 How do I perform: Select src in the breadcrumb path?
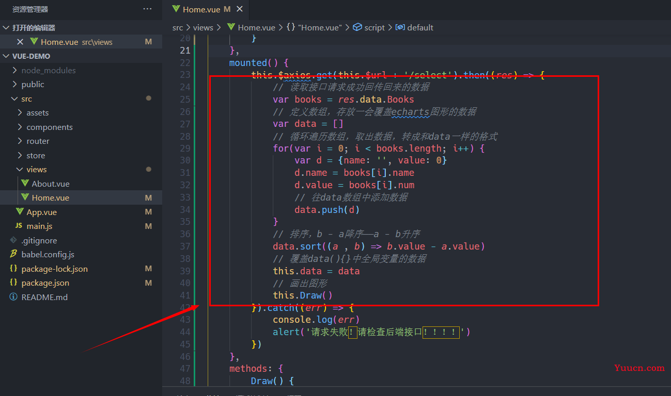click(x=178, y=27)
